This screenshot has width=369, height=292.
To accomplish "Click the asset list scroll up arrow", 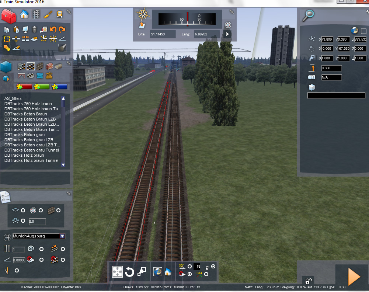I will coord(63,98).
